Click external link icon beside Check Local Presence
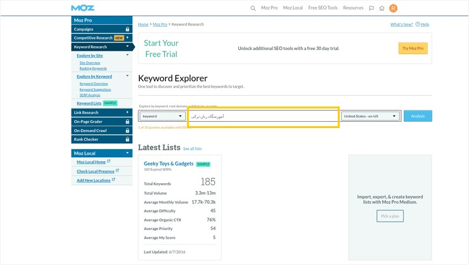 pos(117,171)
